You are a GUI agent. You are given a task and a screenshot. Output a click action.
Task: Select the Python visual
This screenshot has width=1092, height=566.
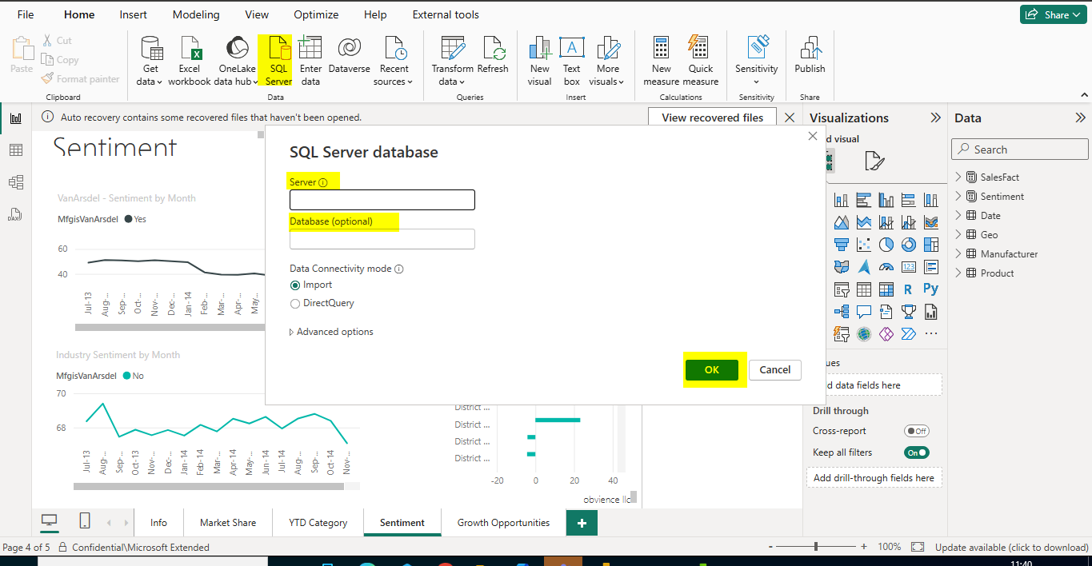(930, 289)
